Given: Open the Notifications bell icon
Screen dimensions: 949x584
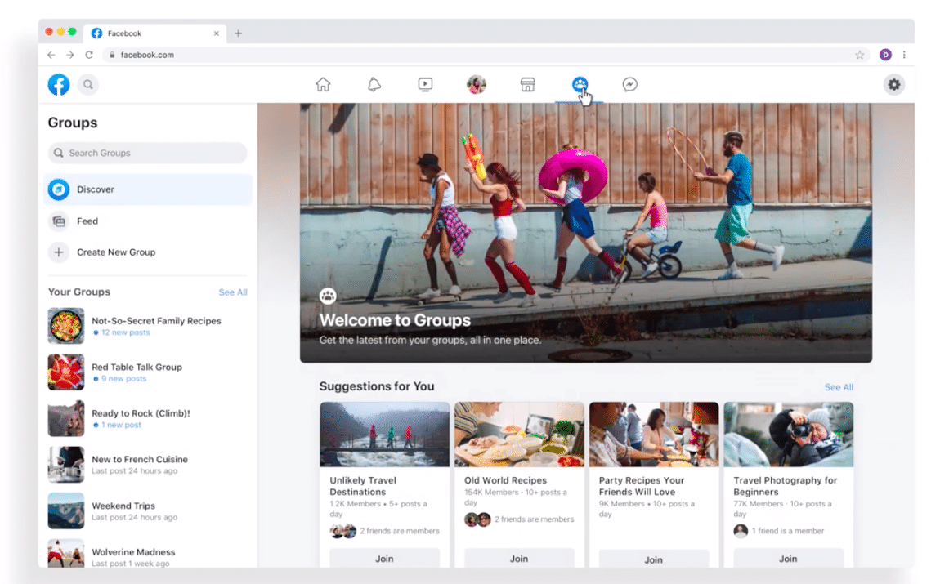Looking at the screenshot, I should (x=374, y=84).
